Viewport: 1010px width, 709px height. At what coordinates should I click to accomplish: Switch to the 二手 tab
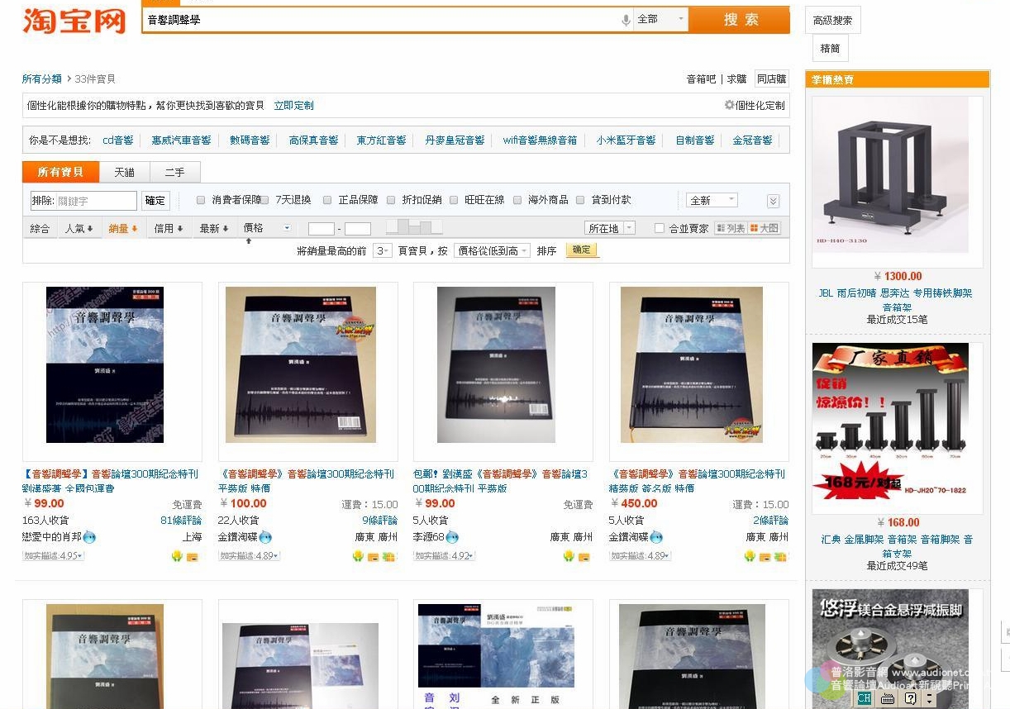(x=174, y=172)
